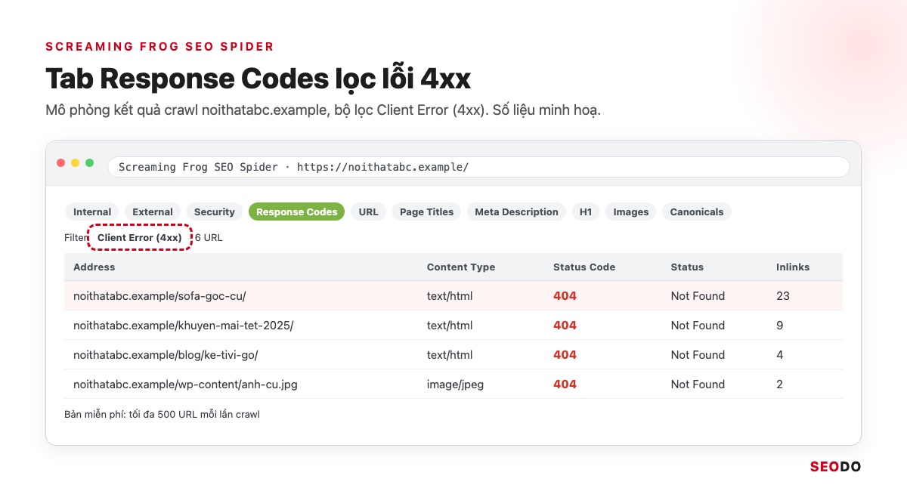Click the image/jpeg content type cell
This screenshot has width=907, height=491.
point(455,384)
